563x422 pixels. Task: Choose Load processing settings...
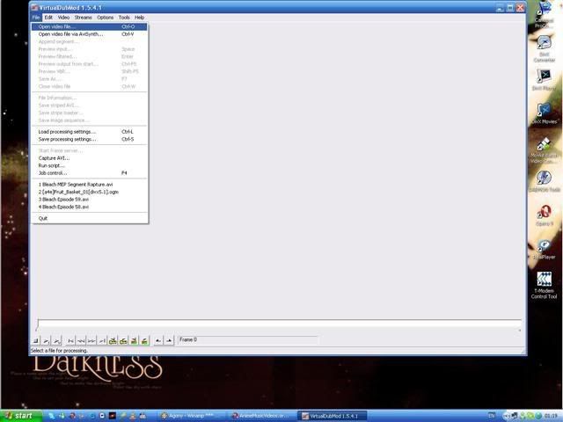point(90,132)
